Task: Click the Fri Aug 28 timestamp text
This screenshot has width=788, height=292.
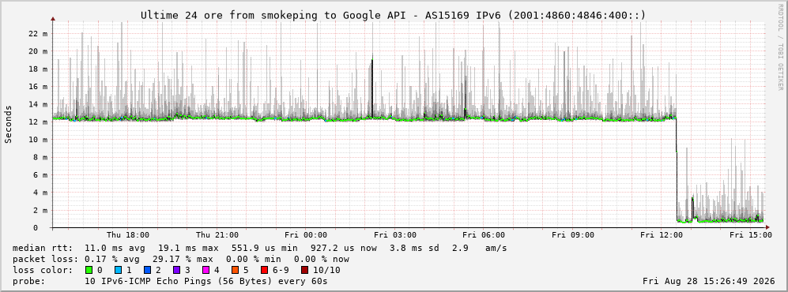Action: click(709, 281)
